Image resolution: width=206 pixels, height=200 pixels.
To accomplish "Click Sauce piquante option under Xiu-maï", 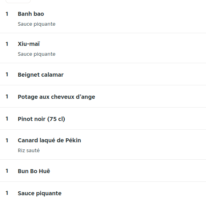I will [x=37, y=54].
